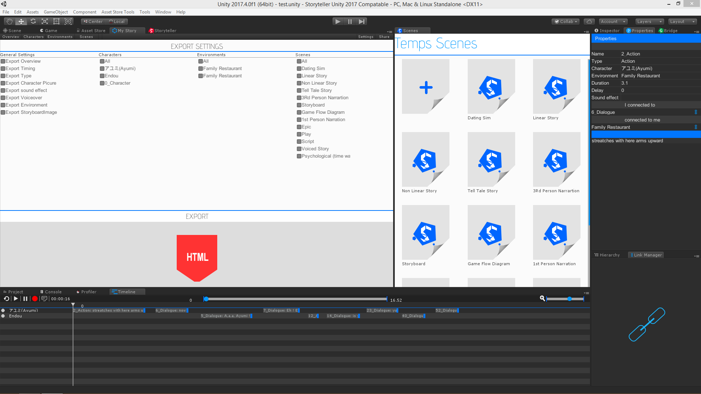The width and height of the screenshot is (701, 394).
Task: Click the large link chain icon
Action: [x=647, y=324]
